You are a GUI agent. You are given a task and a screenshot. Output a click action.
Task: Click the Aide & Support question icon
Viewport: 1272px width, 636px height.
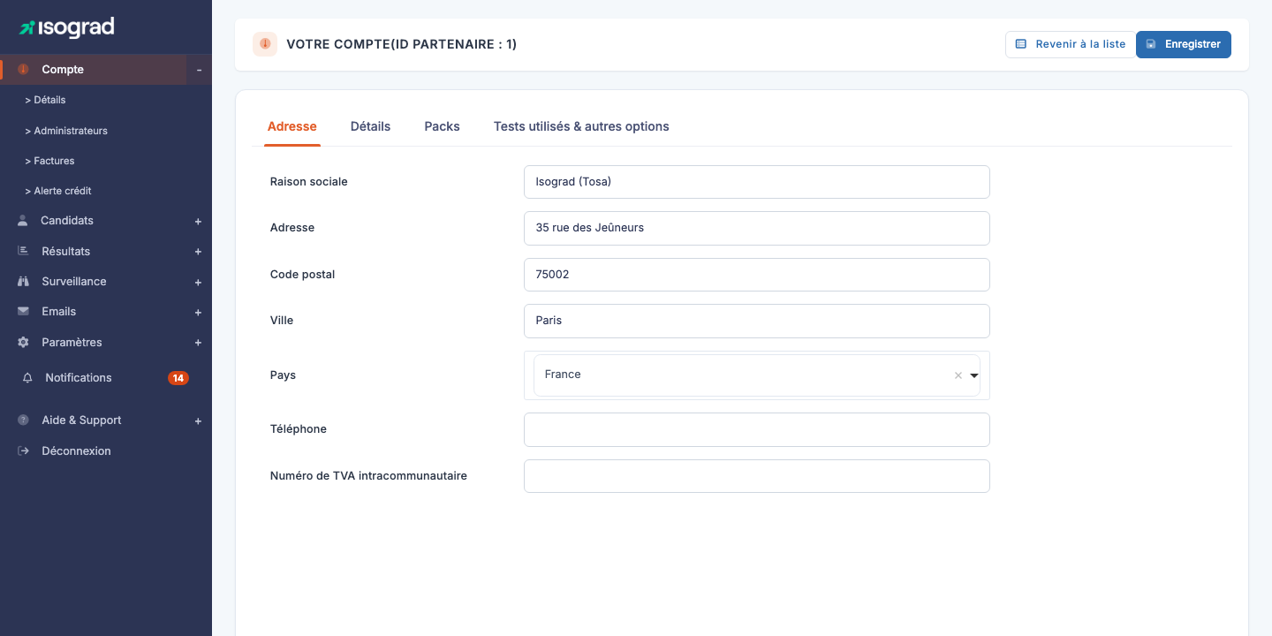[23, 420]
